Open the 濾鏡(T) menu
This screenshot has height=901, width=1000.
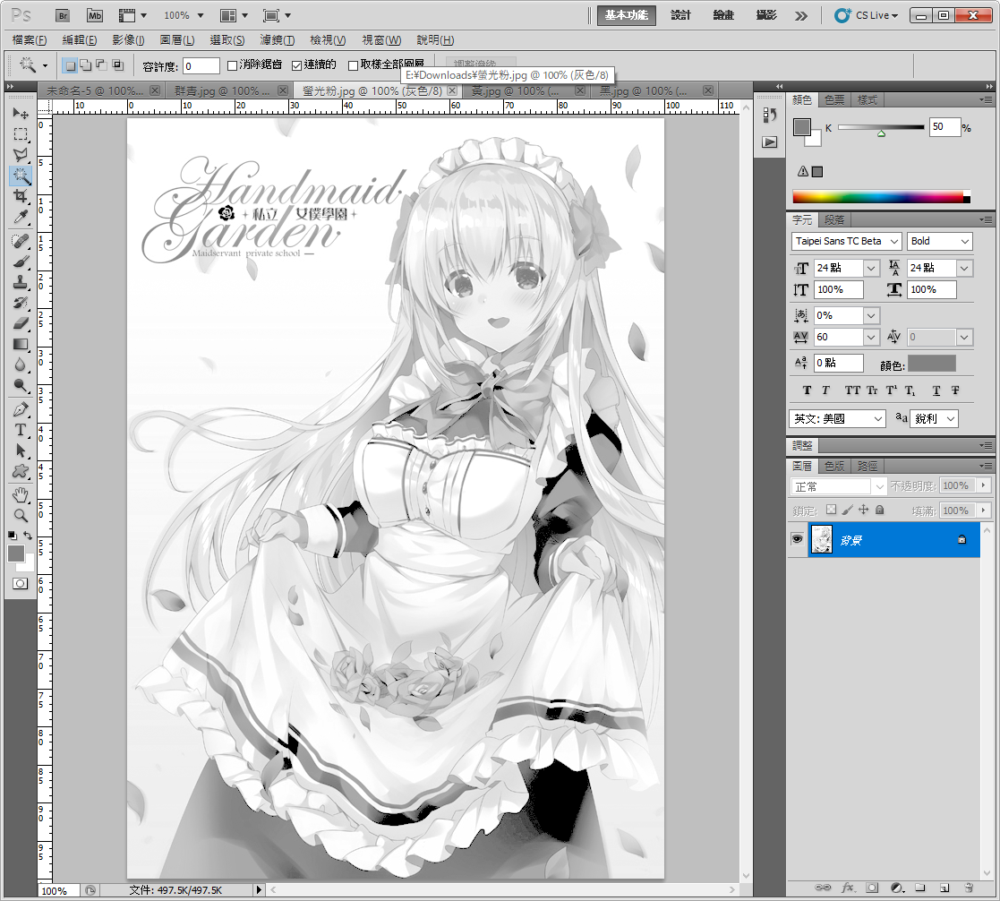(278, 40)
